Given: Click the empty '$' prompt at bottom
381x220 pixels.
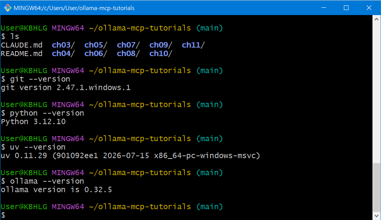Looking at the screenshot, I should [3, 215].
